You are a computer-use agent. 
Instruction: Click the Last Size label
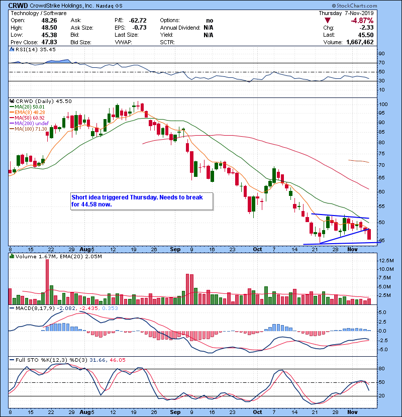[x=127, y=35]
